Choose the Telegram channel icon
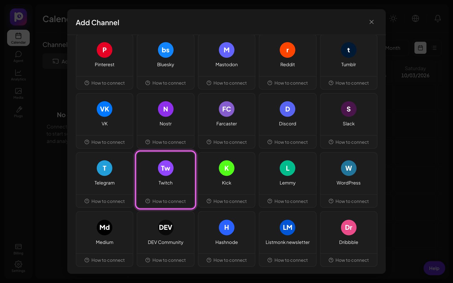The image size is (453, 283). [x=104, y=168]
